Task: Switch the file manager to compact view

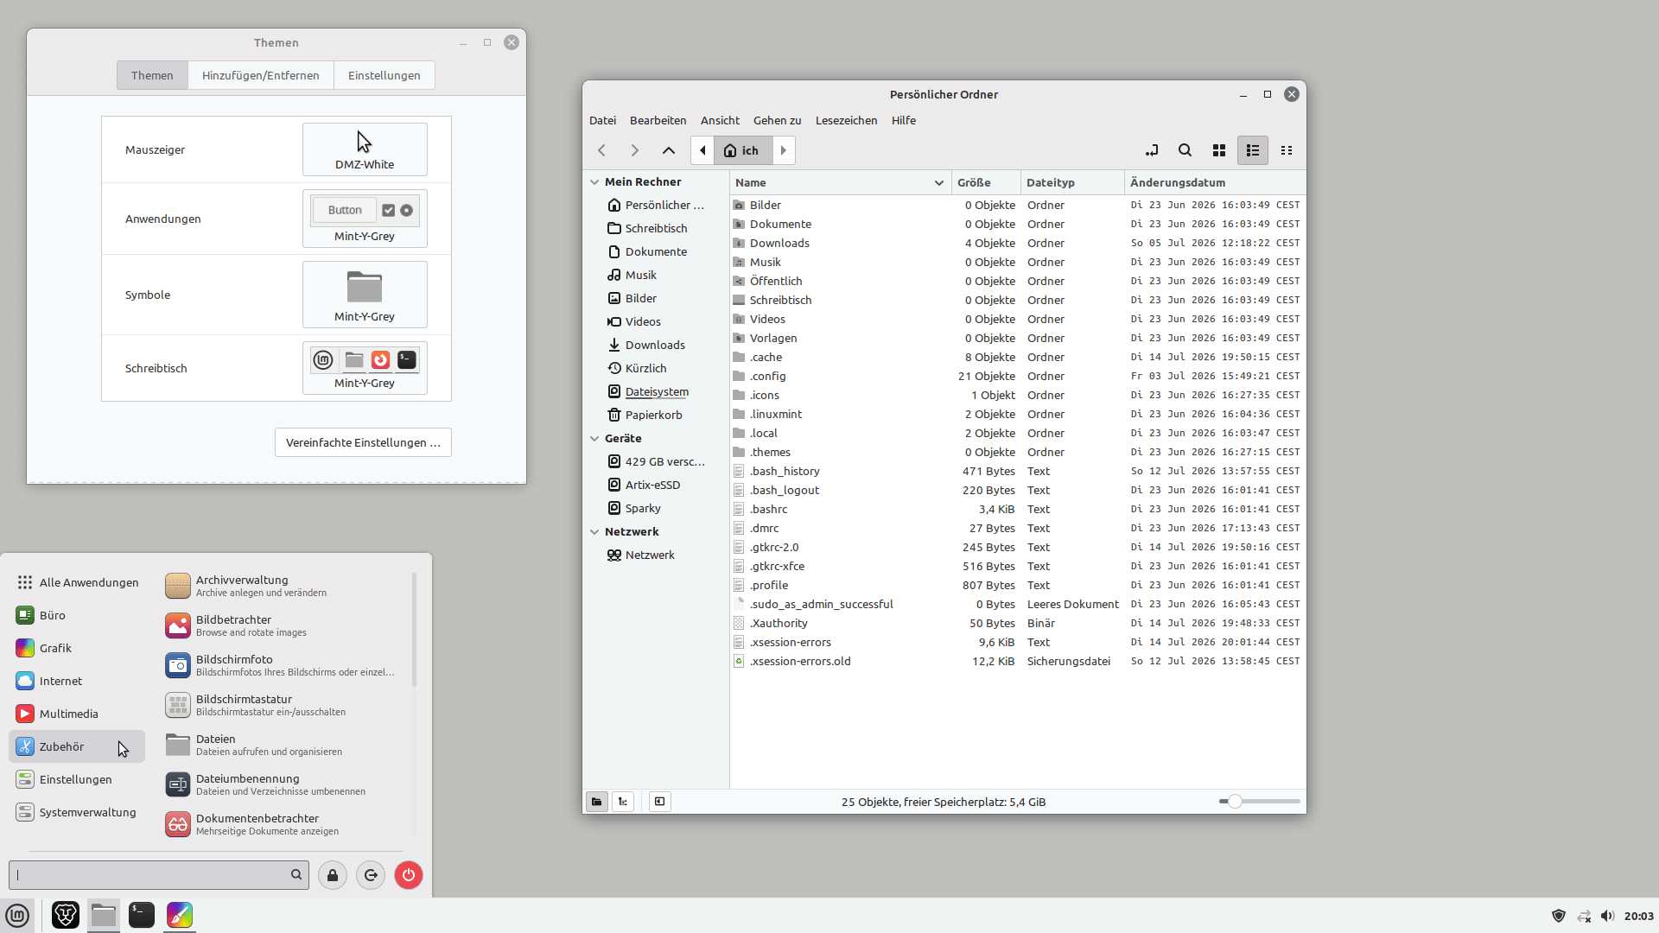Action: (x=1287, y=150)
